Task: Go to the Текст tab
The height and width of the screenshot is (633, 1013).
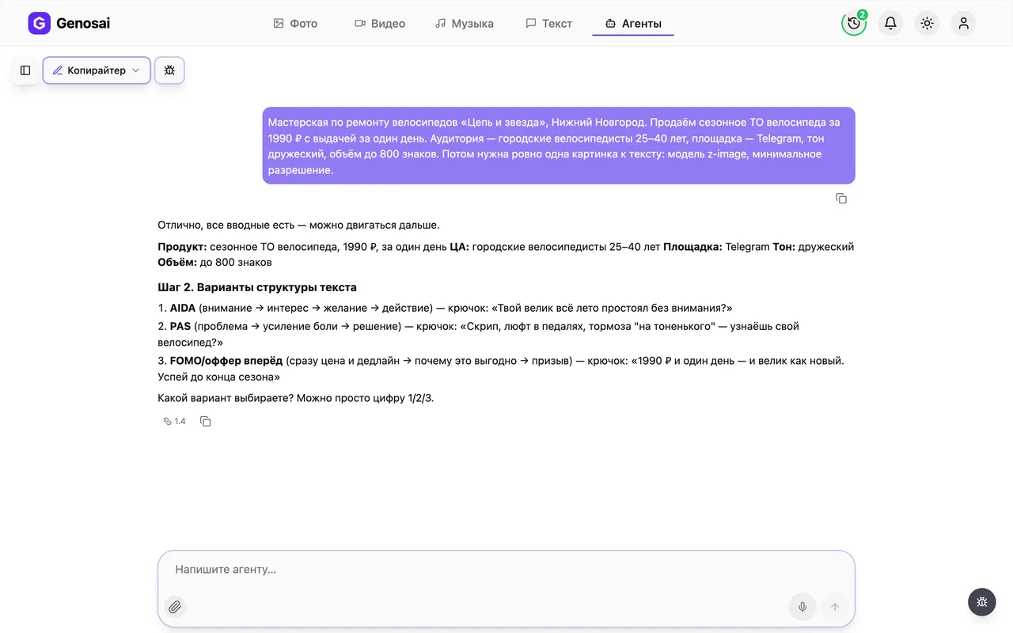Action: click(549, 24)
